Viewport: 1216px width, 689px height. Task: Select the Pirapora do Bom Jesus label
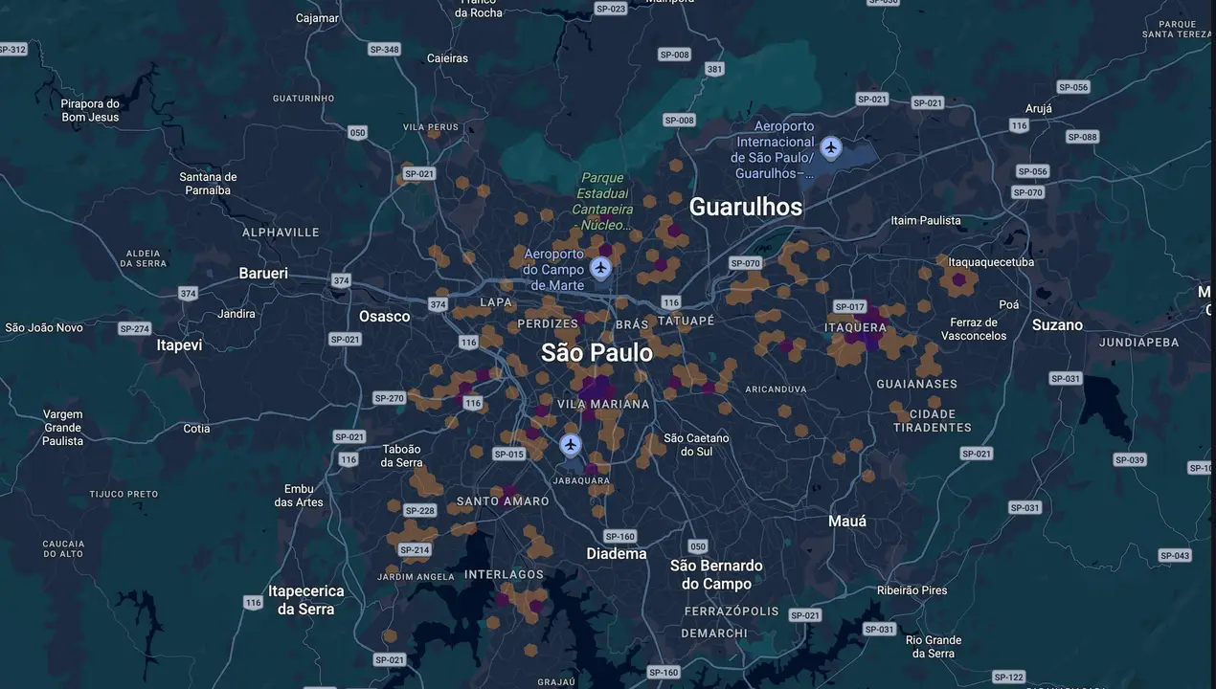point(90,111)
